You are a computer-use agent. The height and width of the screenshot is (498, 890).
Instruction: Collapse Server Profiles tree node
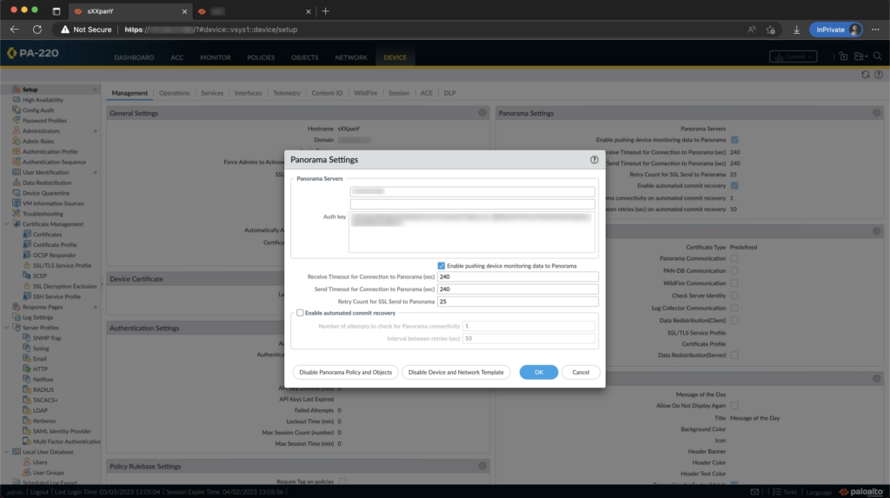pos(6,328)
